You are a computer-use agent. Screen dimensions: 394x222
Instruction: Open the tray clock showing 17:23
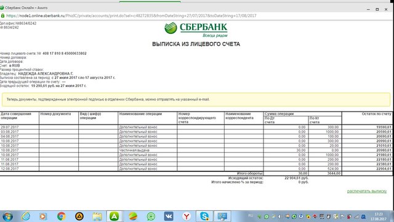click(x=379, y=216)
